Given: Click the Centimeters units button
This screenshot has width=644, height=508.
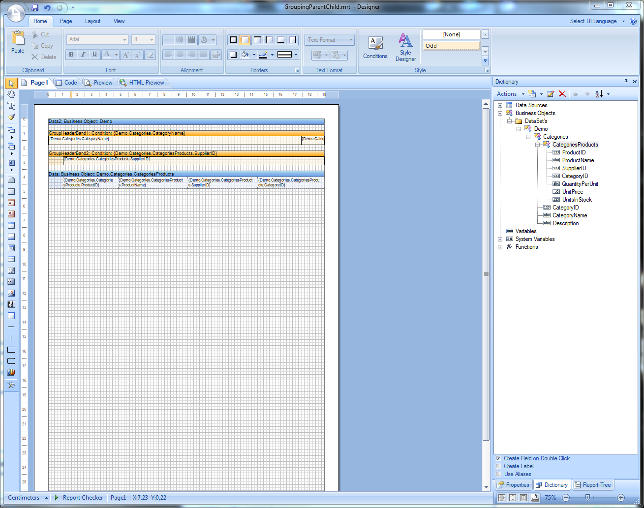Looking at the screenshot, I should (x=28, y=498).
